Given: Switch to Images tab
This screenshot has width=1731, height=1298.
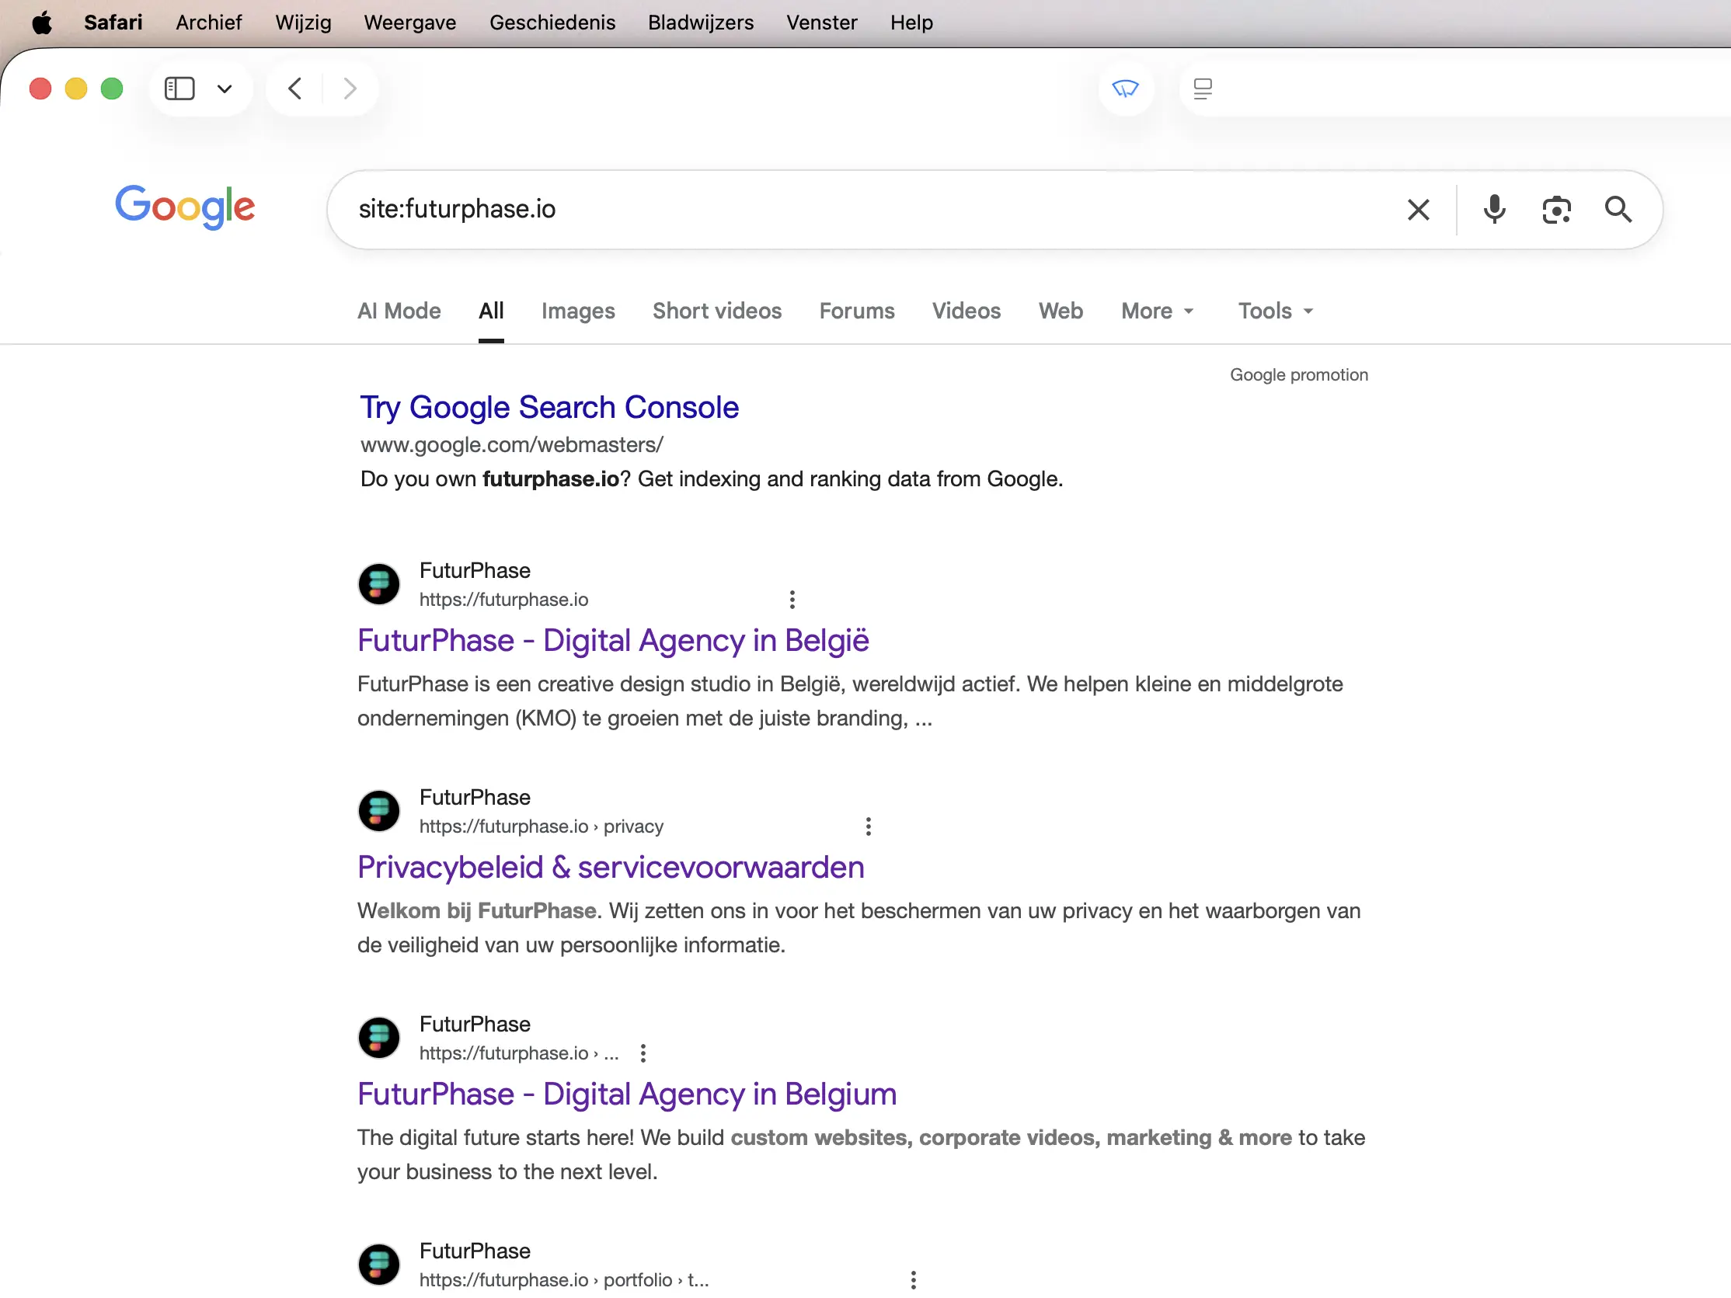Looking at the screenshot, I should 577,311.
